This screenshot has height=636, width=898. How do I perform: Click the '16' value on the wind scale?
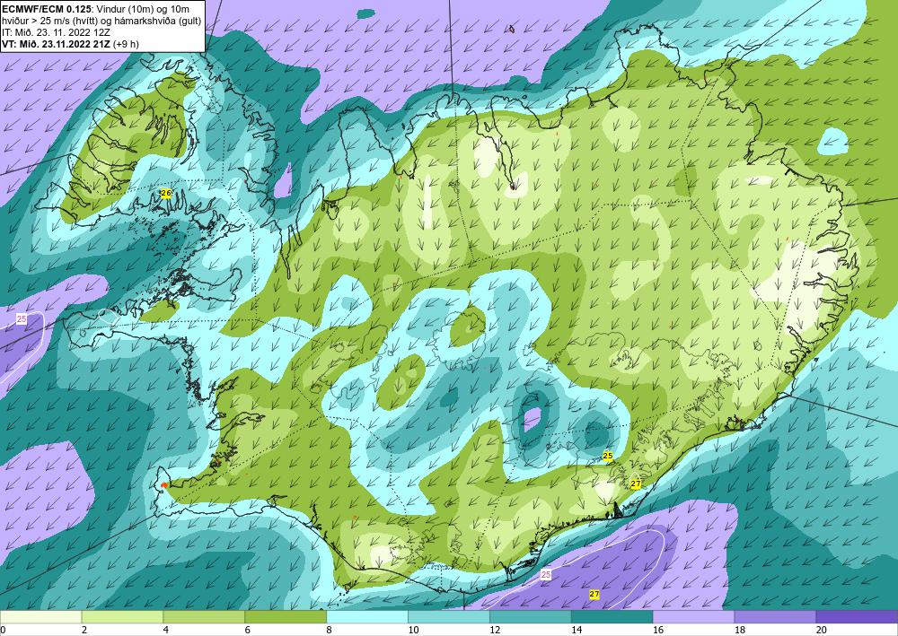click(658, 630)
